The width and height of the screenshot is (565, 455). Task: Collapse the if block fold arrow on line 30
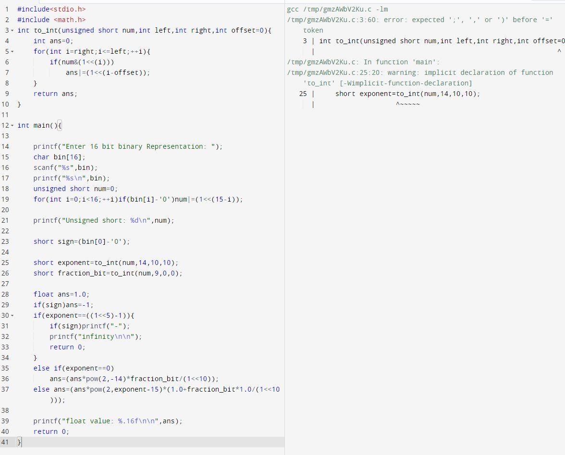12,316
